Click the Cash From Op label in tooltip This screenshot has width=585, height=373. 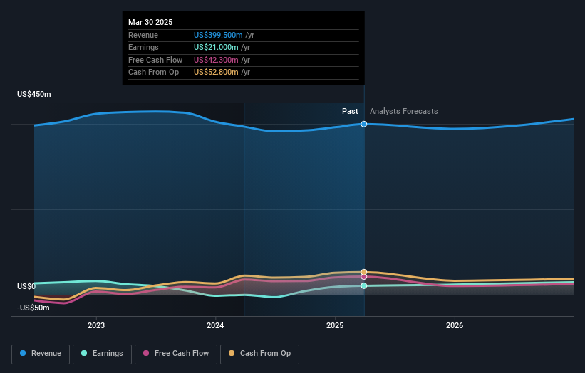point(153,73)
